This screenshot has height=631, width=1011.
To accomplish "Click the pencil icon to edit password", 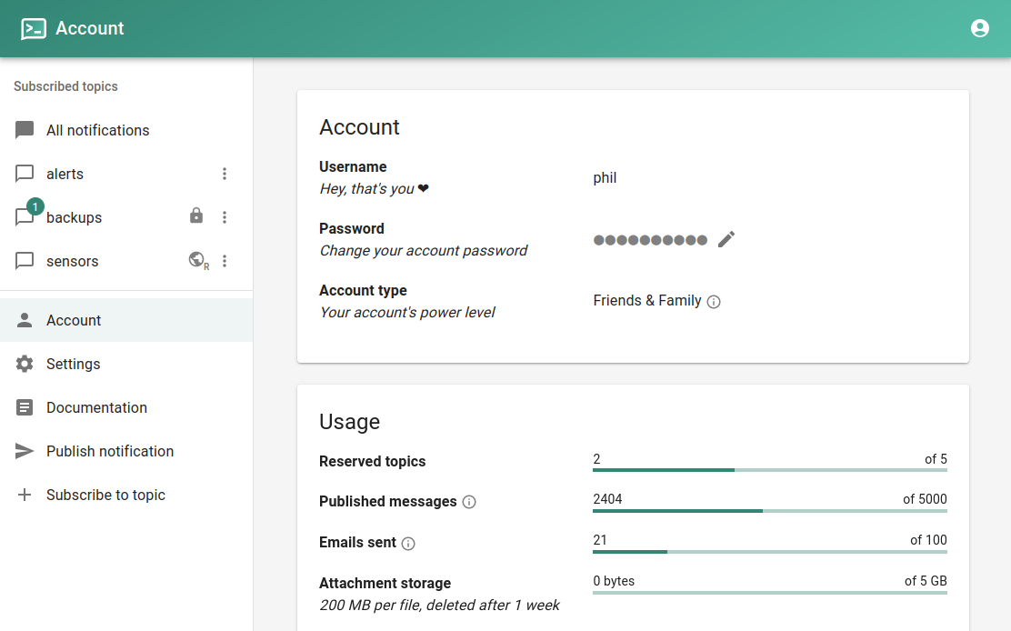I will [x=726, y=239].
